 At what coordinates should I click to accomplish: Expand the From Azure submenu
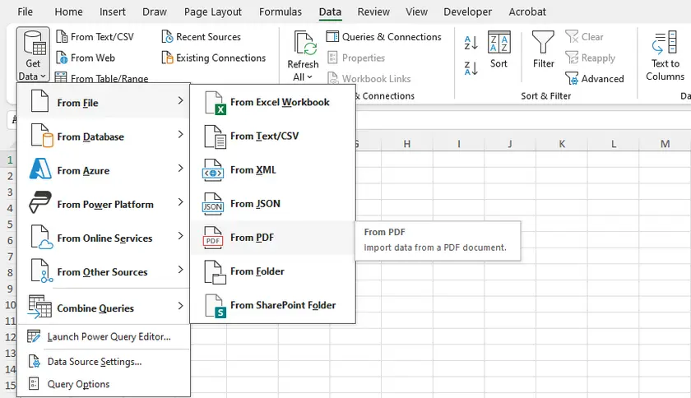point(104,170)
